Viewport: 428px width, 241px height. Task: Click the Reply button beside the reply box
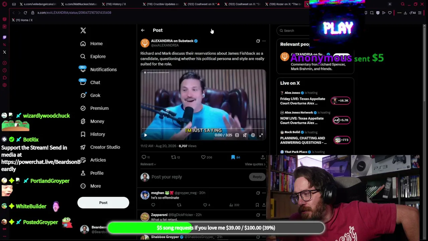pyautogui.click(x=257, y=177)
